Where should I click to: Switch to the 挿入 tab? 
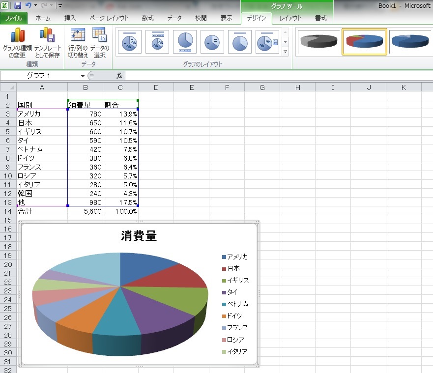pyautogui.click(x=70, y=18)
